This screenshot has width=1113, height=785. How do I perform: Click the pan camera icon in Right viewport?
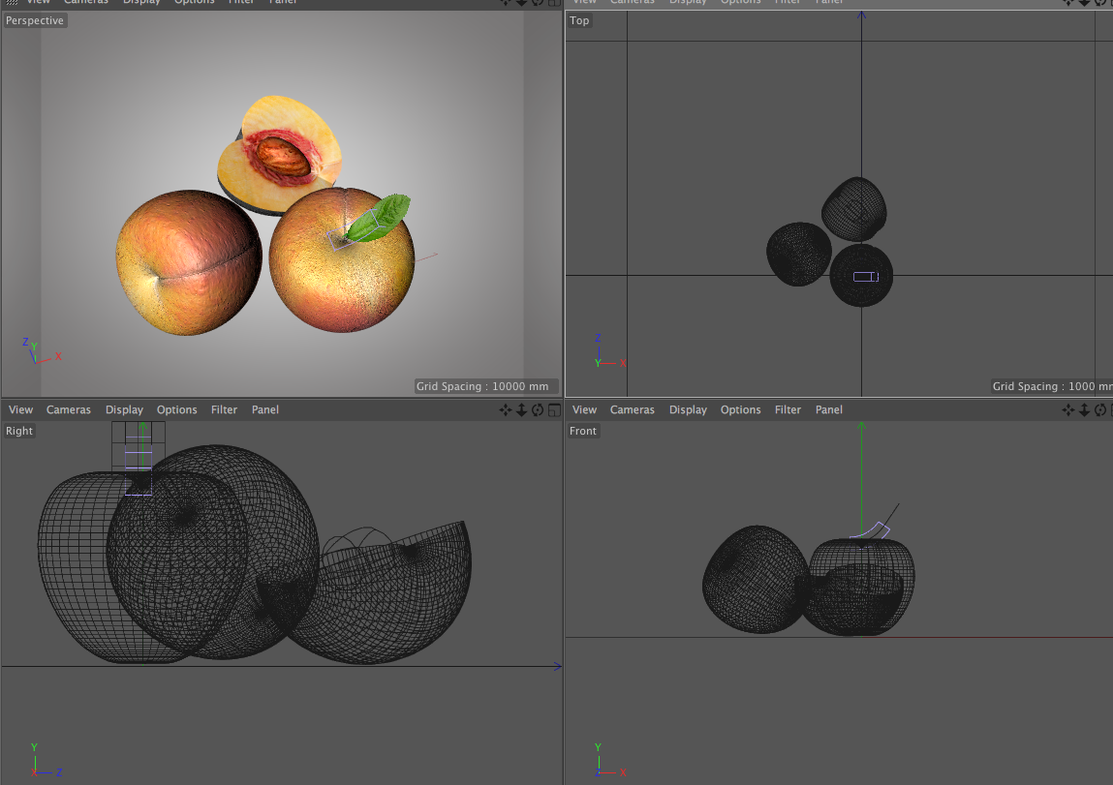click(505, 410)
